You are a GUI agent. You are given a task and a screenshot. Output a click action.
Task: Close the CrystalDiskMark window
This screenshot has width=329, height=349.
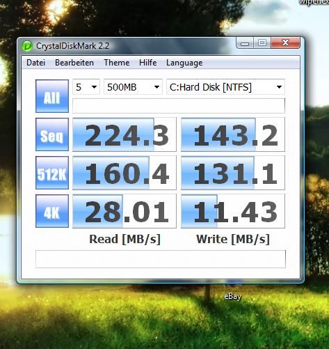[285, 43]
